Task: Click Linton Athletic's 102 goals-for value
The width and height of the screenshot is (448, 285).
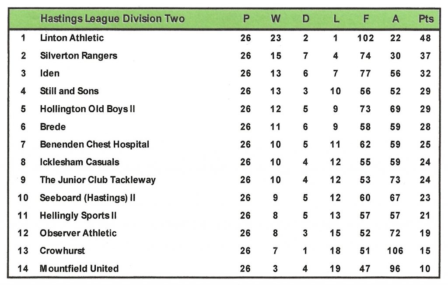Action: click(365, 38)
